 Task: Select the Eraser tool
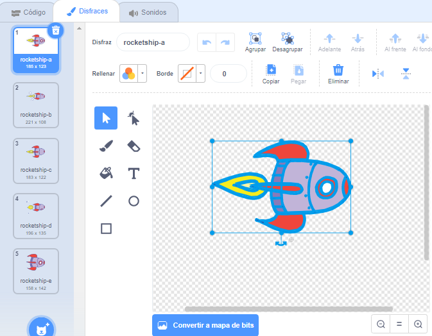pyautogui.click(x=134, y=146)
